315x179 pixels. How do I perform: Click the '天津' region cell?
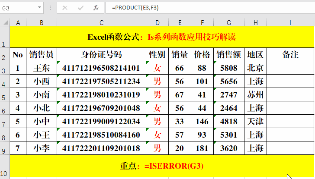coord(256,122)
